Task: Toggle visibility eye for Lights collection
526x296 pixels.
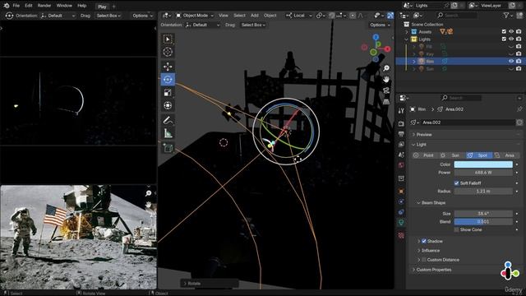Action: [511, 39]
